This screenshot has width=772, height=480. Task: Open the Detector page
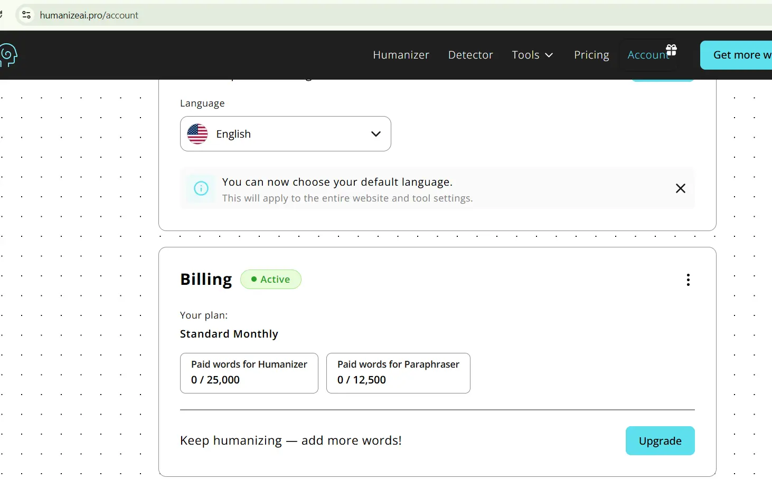pos(470,55)
